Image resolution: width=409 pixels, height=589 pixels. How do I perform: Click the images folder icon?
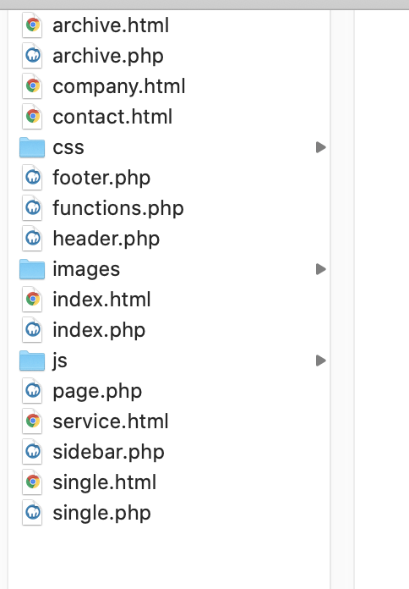tap(32, 269)
